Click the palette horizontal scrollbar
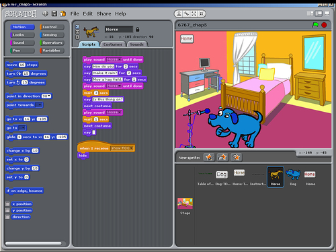This screenshot has height=252, width=336. (x=34, y=243)
